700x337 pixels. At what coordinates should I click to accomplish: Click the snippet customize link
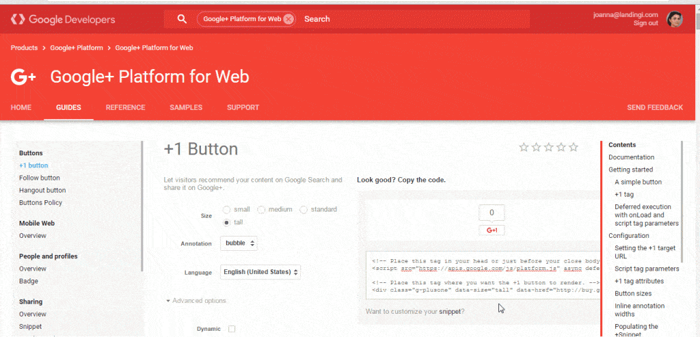[x=450, y=312]
